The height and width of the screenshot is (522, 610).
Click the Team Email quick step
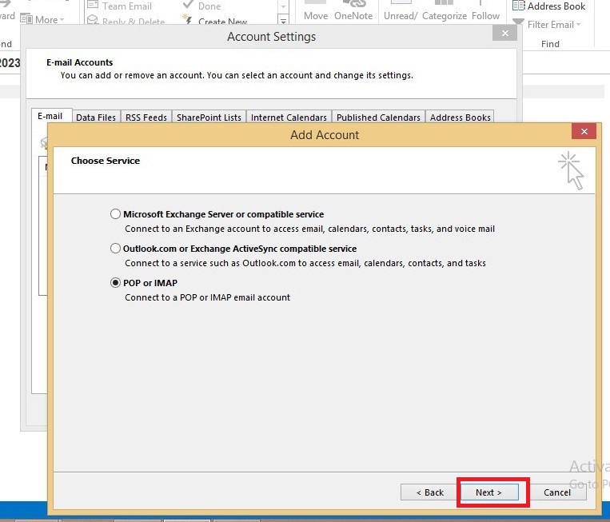(x=120, y=6)
